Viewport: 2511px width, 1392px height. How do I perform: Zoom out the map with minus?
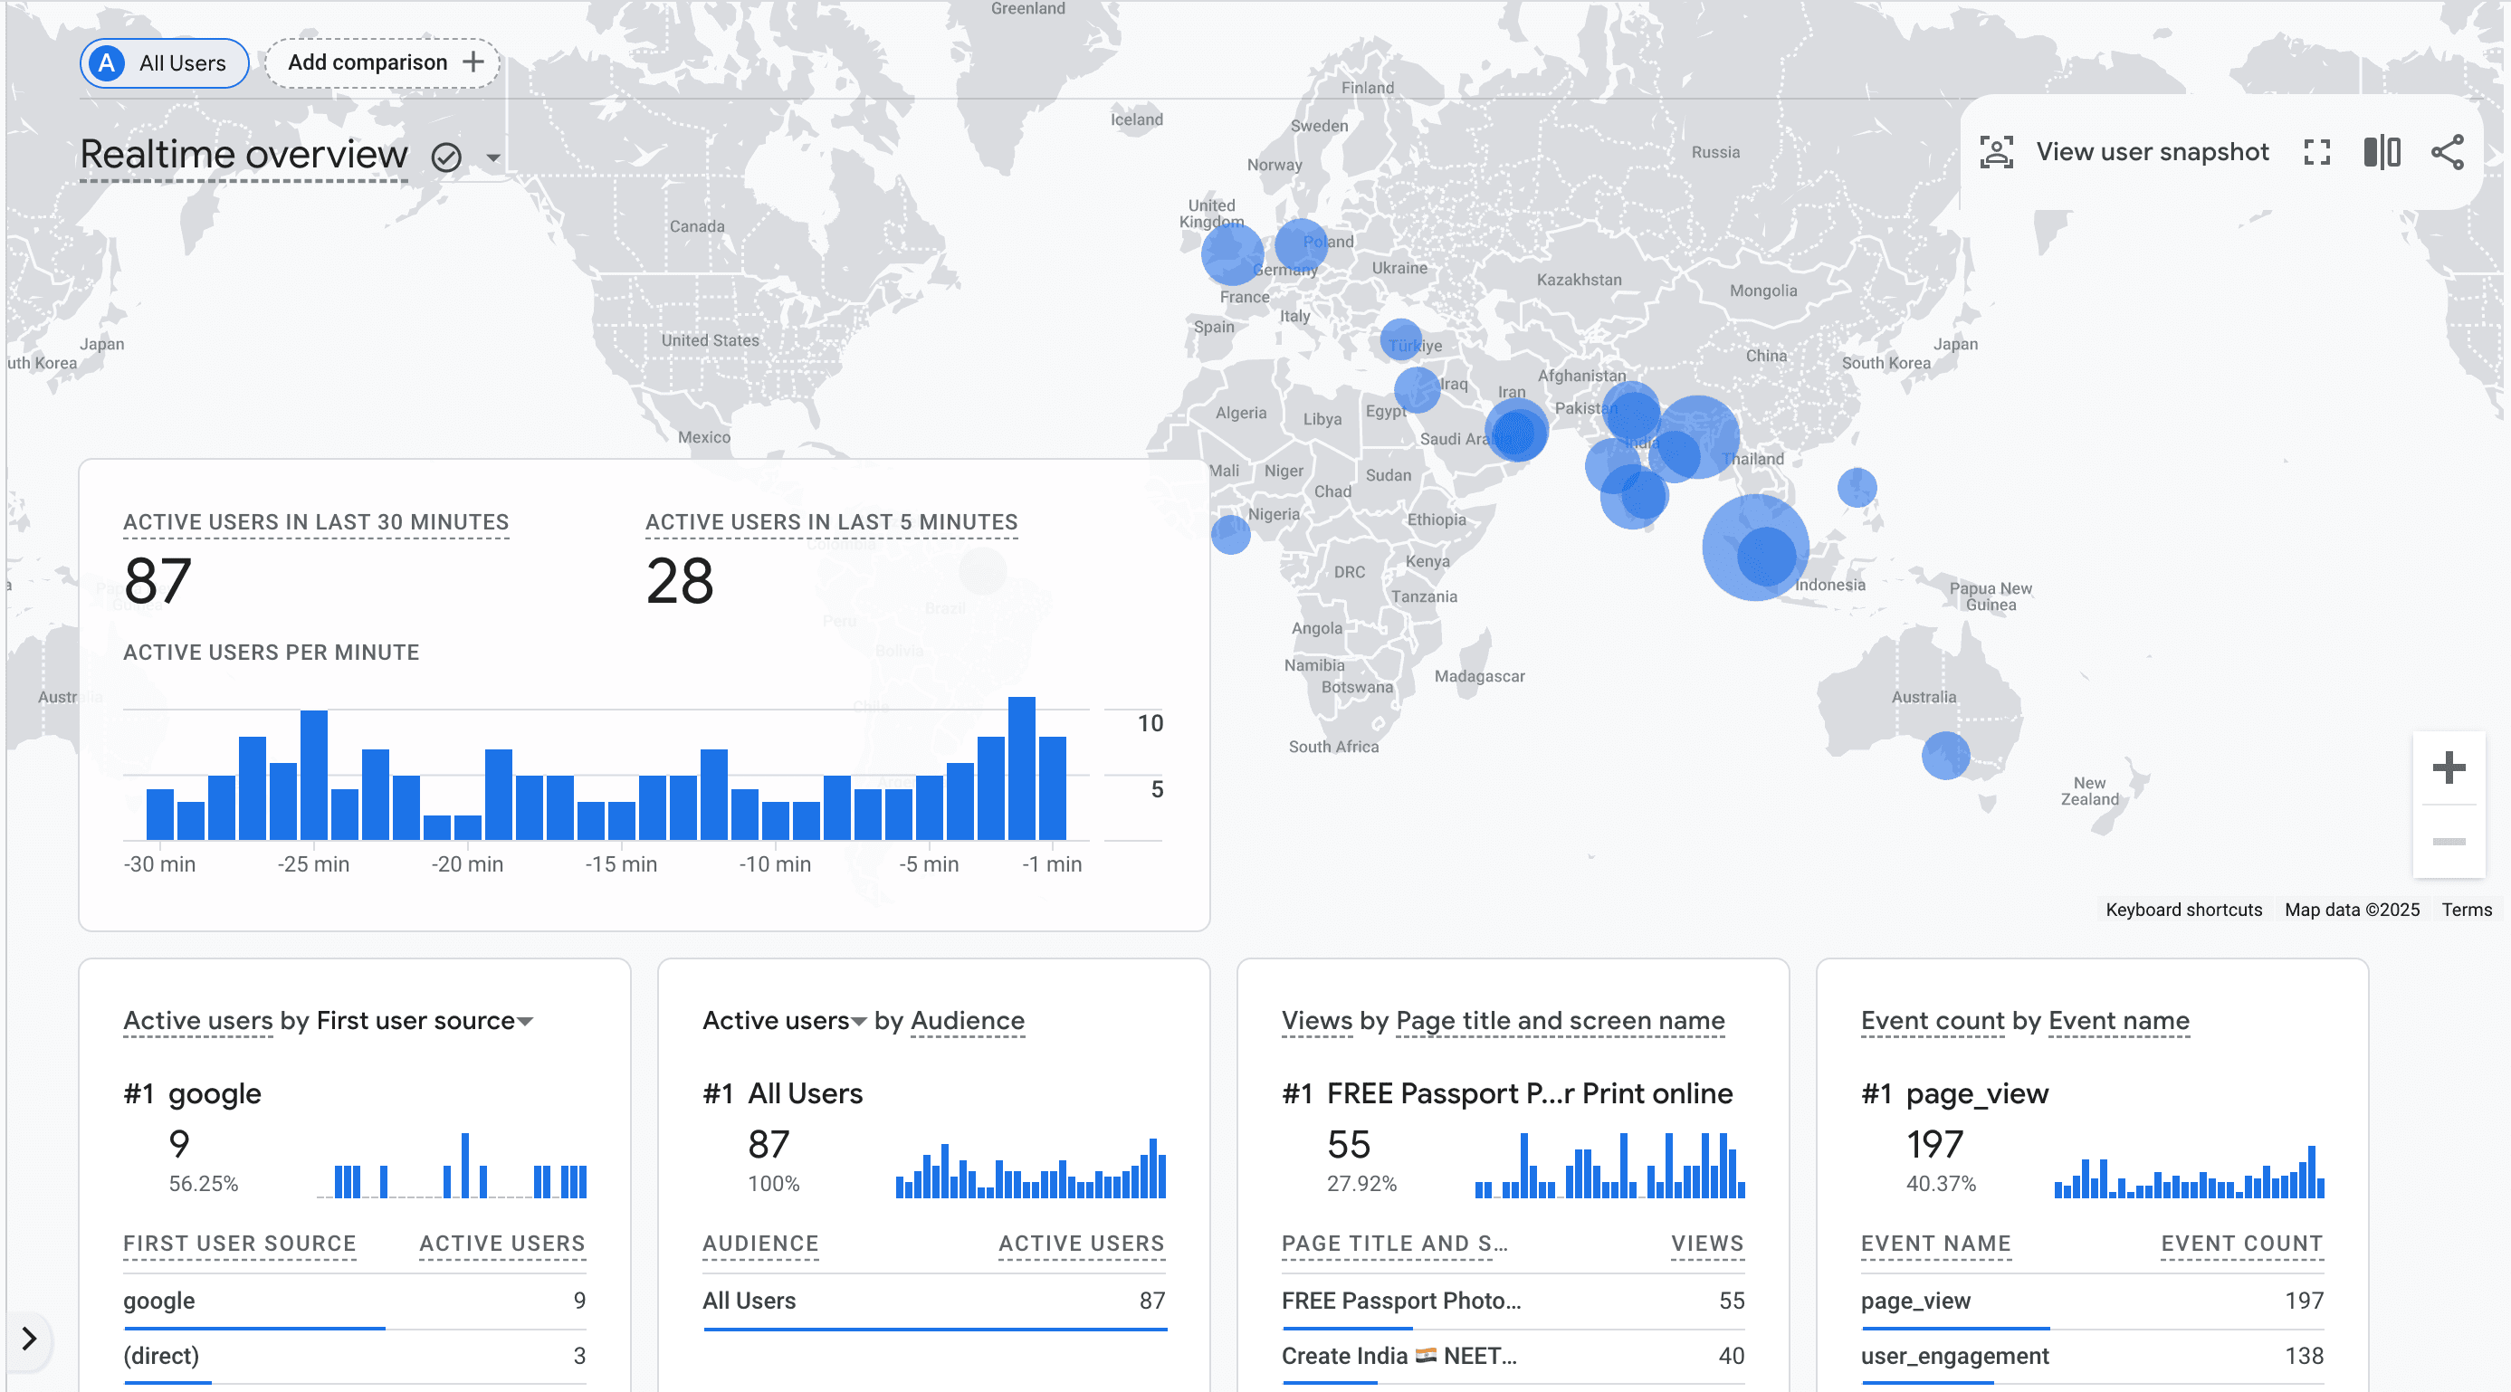click(2448, 841)
